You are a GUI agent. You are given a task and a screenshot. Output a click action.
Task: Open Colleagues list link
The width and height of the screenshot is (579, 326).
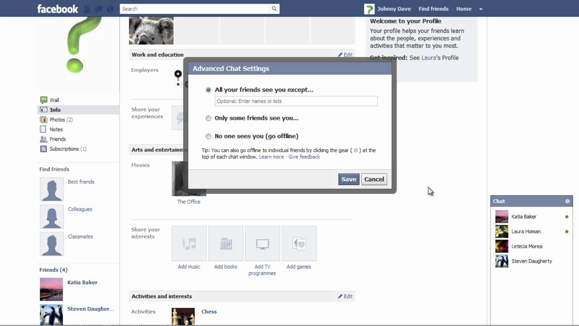80,209
